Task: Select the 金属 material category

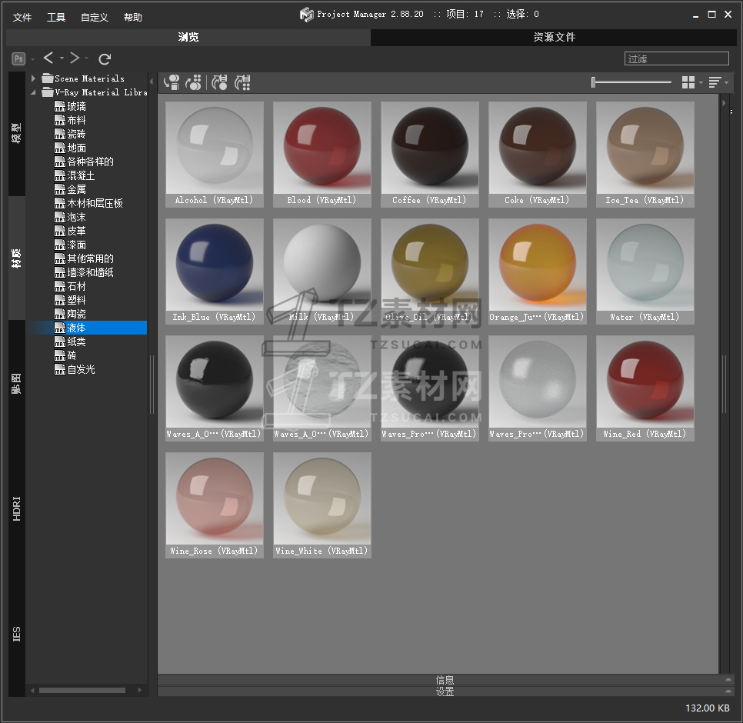Action: tap(76, 189)
